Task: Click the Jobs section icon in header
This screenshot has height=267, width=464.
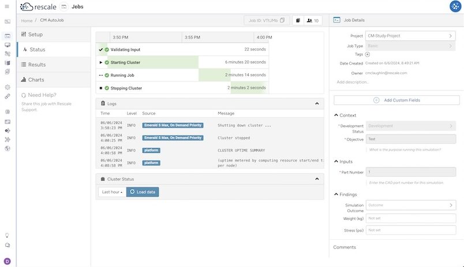Action: coord(64,6)
